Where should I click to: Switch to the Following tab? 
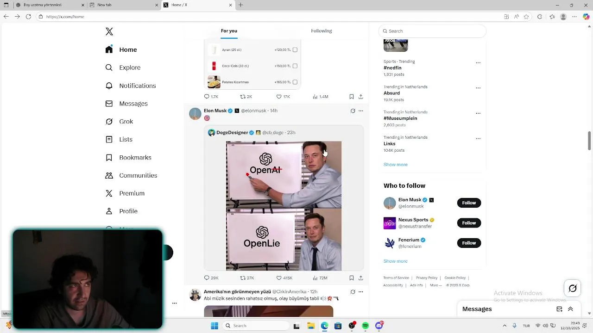pos(322,31)
